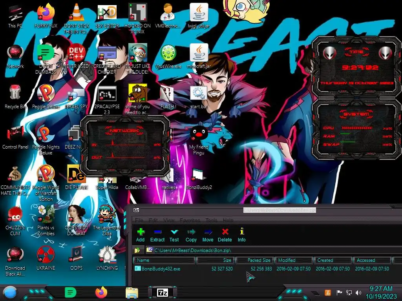Sort by the Accessed column header
This screenshot has width=402, height=301.
pos(373,260)
